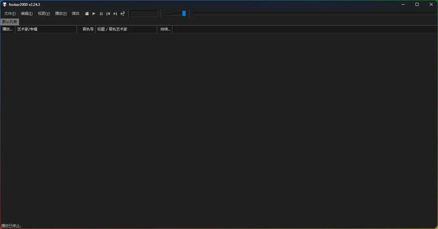Open the 播放 (Playback) menu
Viewport: 438px width, 229px height.
click(61, 13)
